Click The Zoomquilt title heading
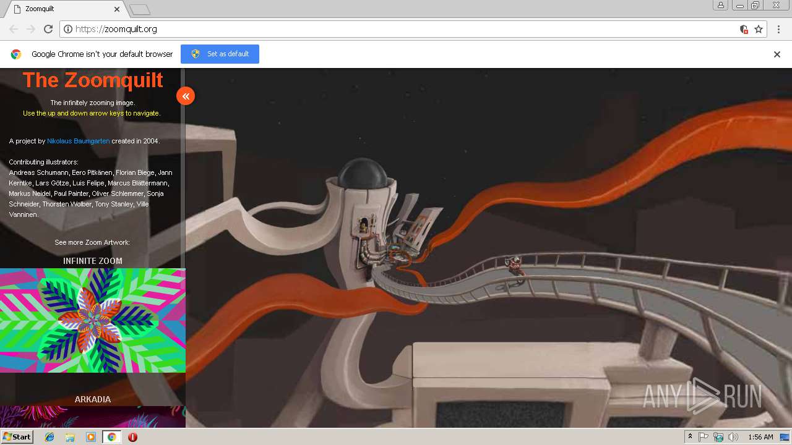Screen dimensions: 792x445 pyautogui.click(x=93, y=80)
